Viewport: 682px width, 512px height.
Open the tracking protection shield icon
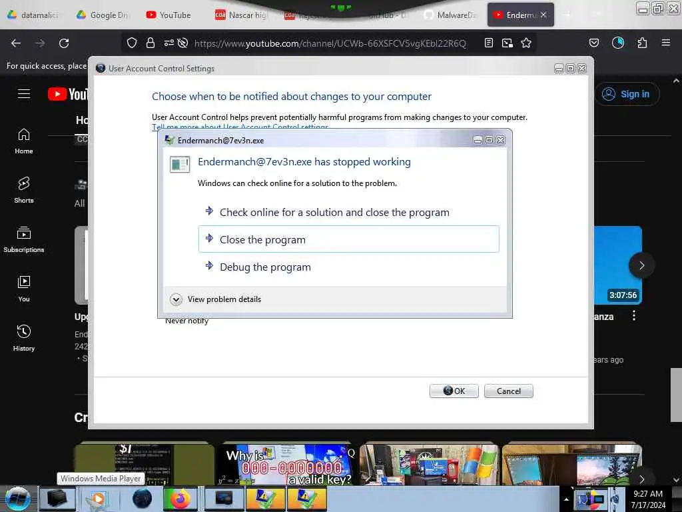coord(132,43)
